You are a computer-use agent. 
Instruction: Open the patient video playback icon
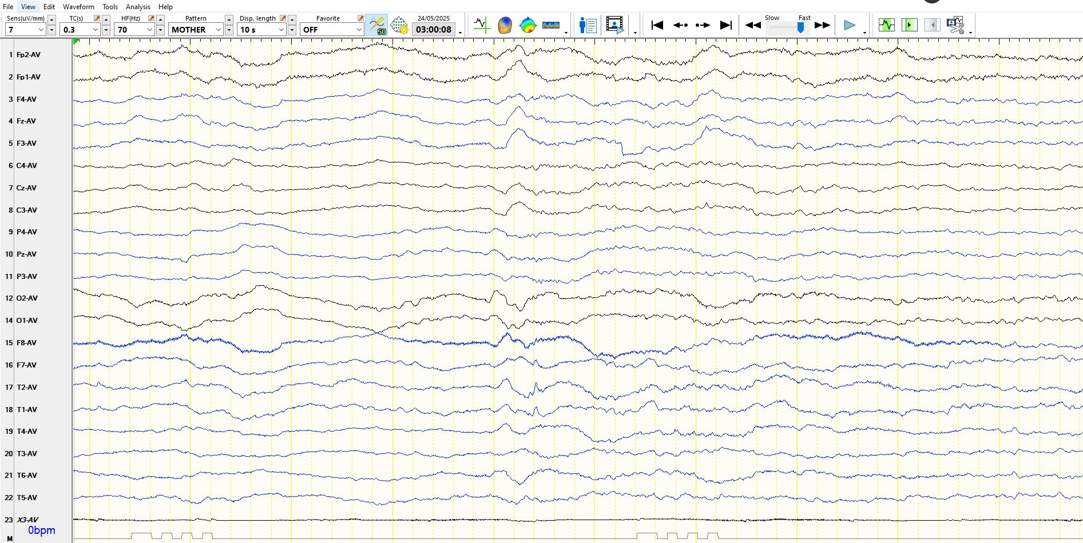pos(615,25)
